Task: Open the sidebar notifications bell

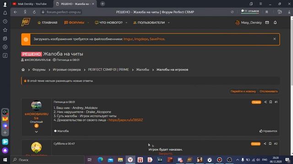Action: click(x=5, y=13)
